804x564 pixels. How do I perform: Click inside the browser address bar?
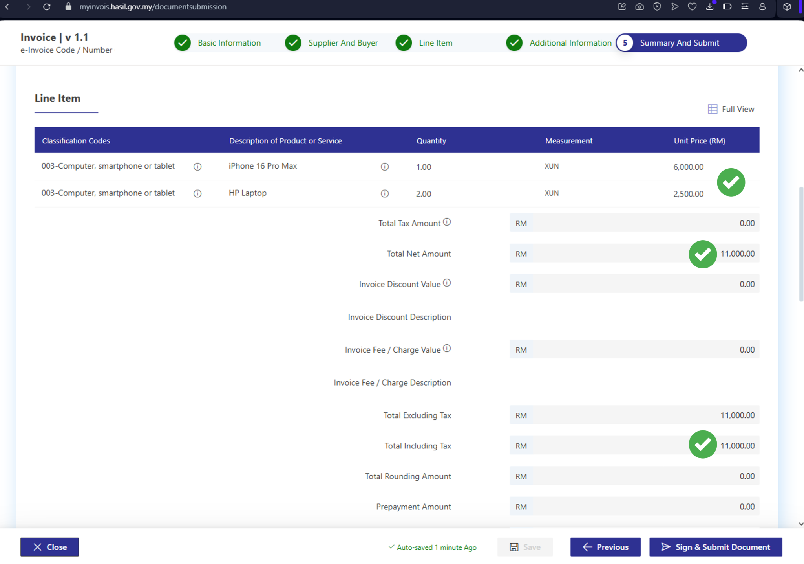point(153,6)
